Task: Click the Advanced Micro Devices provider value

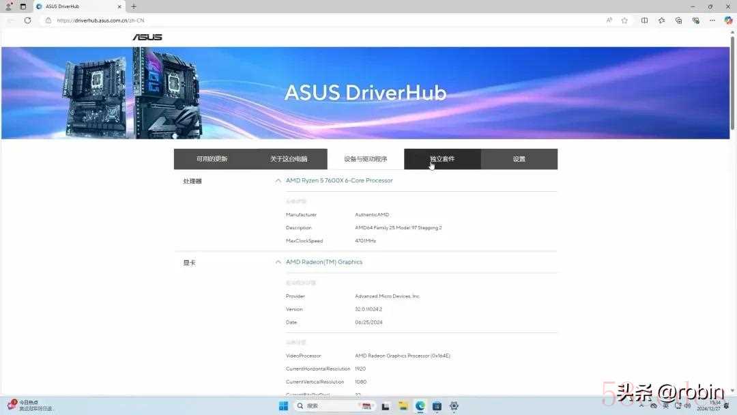Action: coord(387,296)
